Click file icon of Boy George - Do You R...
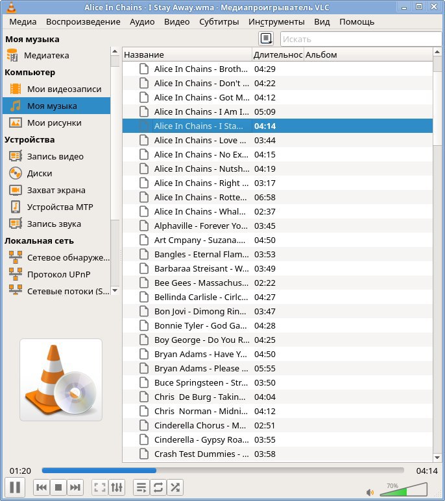 coord(144,340)
